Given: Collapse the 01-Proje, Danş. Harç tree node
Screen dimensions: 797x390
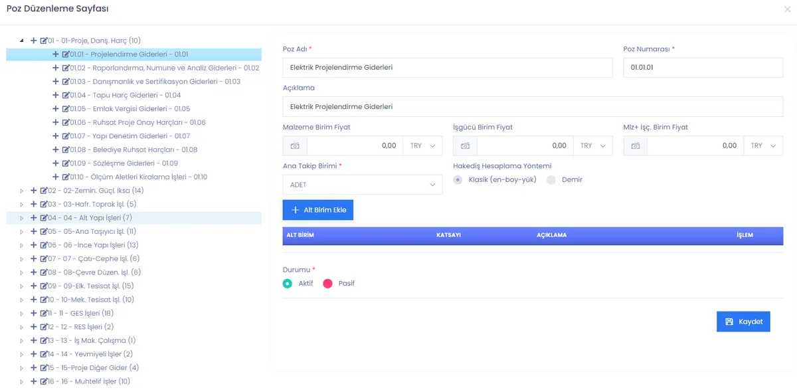Looking at the screenshot, I should [x=22, y=41].
